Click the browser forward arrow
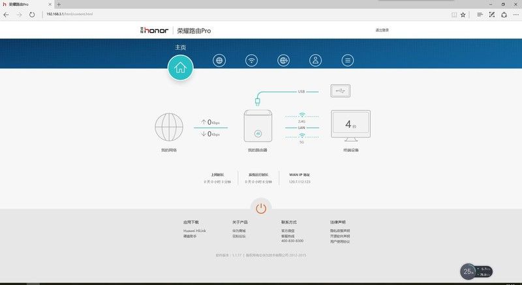The height and width of the screenshot is (285, 522). tap(19, 14)
